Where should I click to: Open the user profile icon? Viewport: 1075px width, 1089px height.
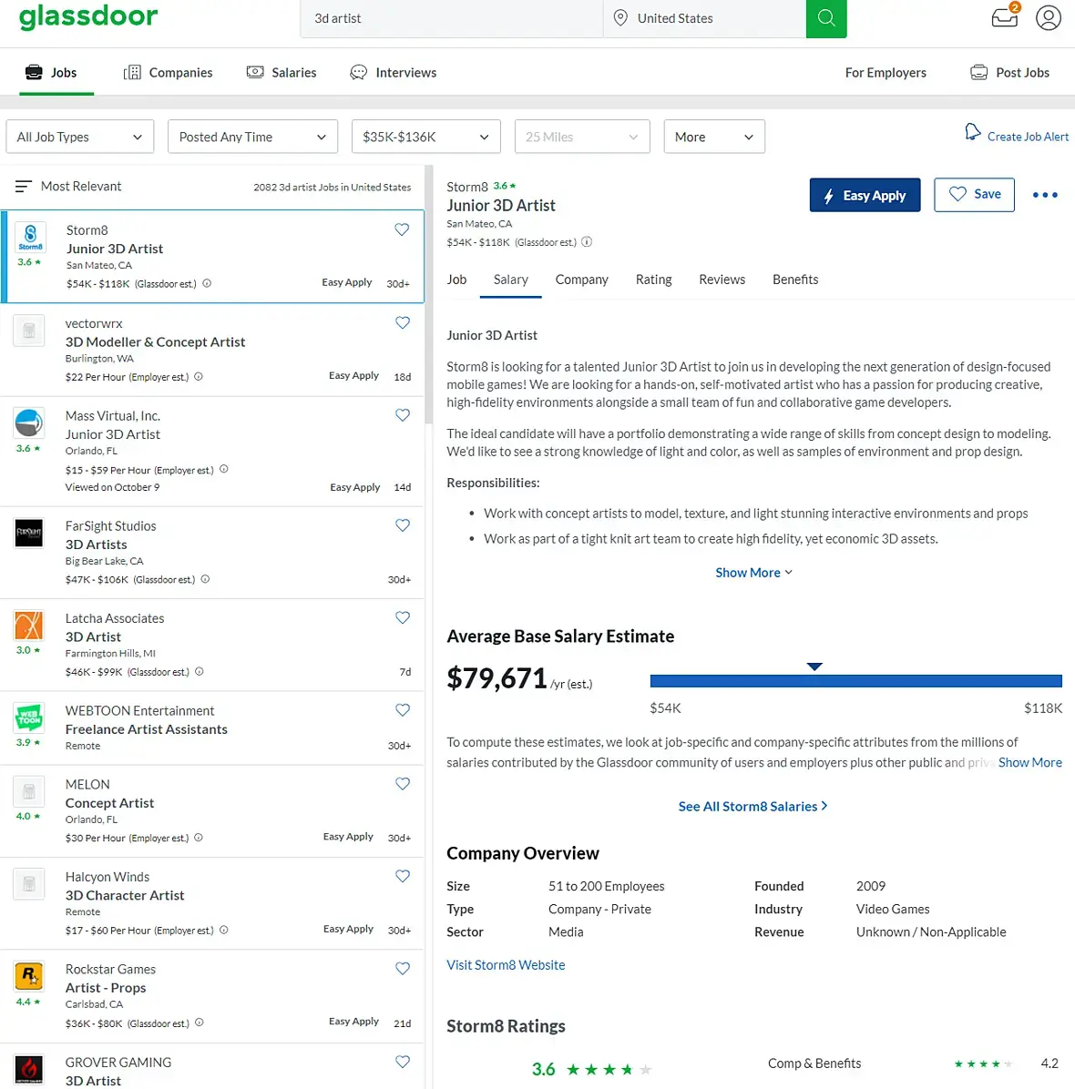click(1048, 18)
